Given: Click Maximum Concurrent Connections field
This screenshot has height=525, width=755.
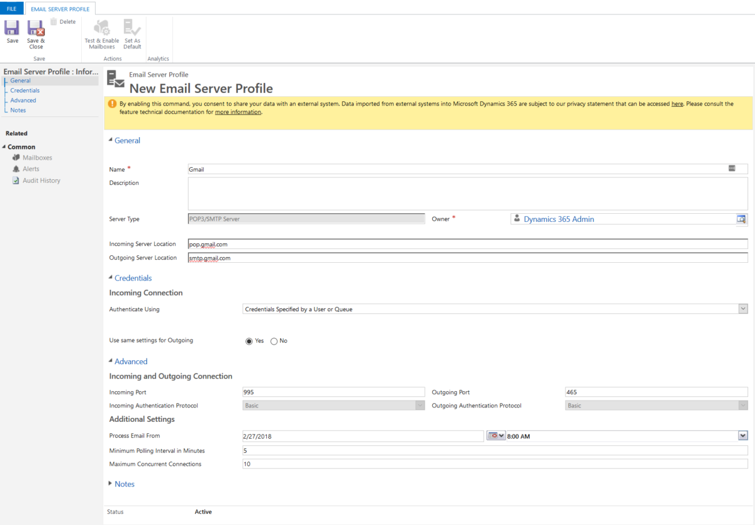Looking at the screenshot, I should (x=495, y=464).
